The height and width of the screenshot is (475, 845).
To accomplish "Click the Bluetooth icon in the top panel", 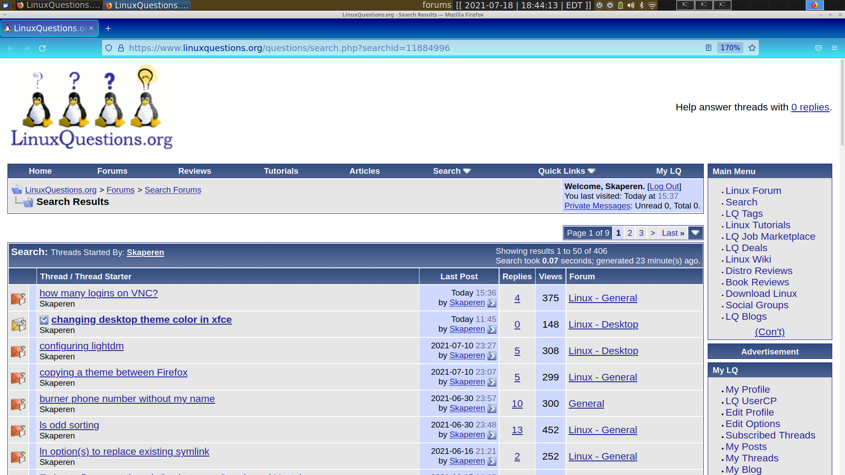I will [642, 5].
